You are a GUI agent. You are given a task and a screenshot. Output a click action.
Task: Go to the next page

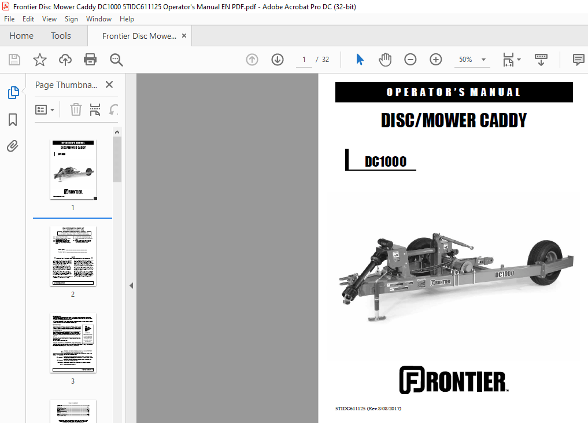click(x=278, y=60)
